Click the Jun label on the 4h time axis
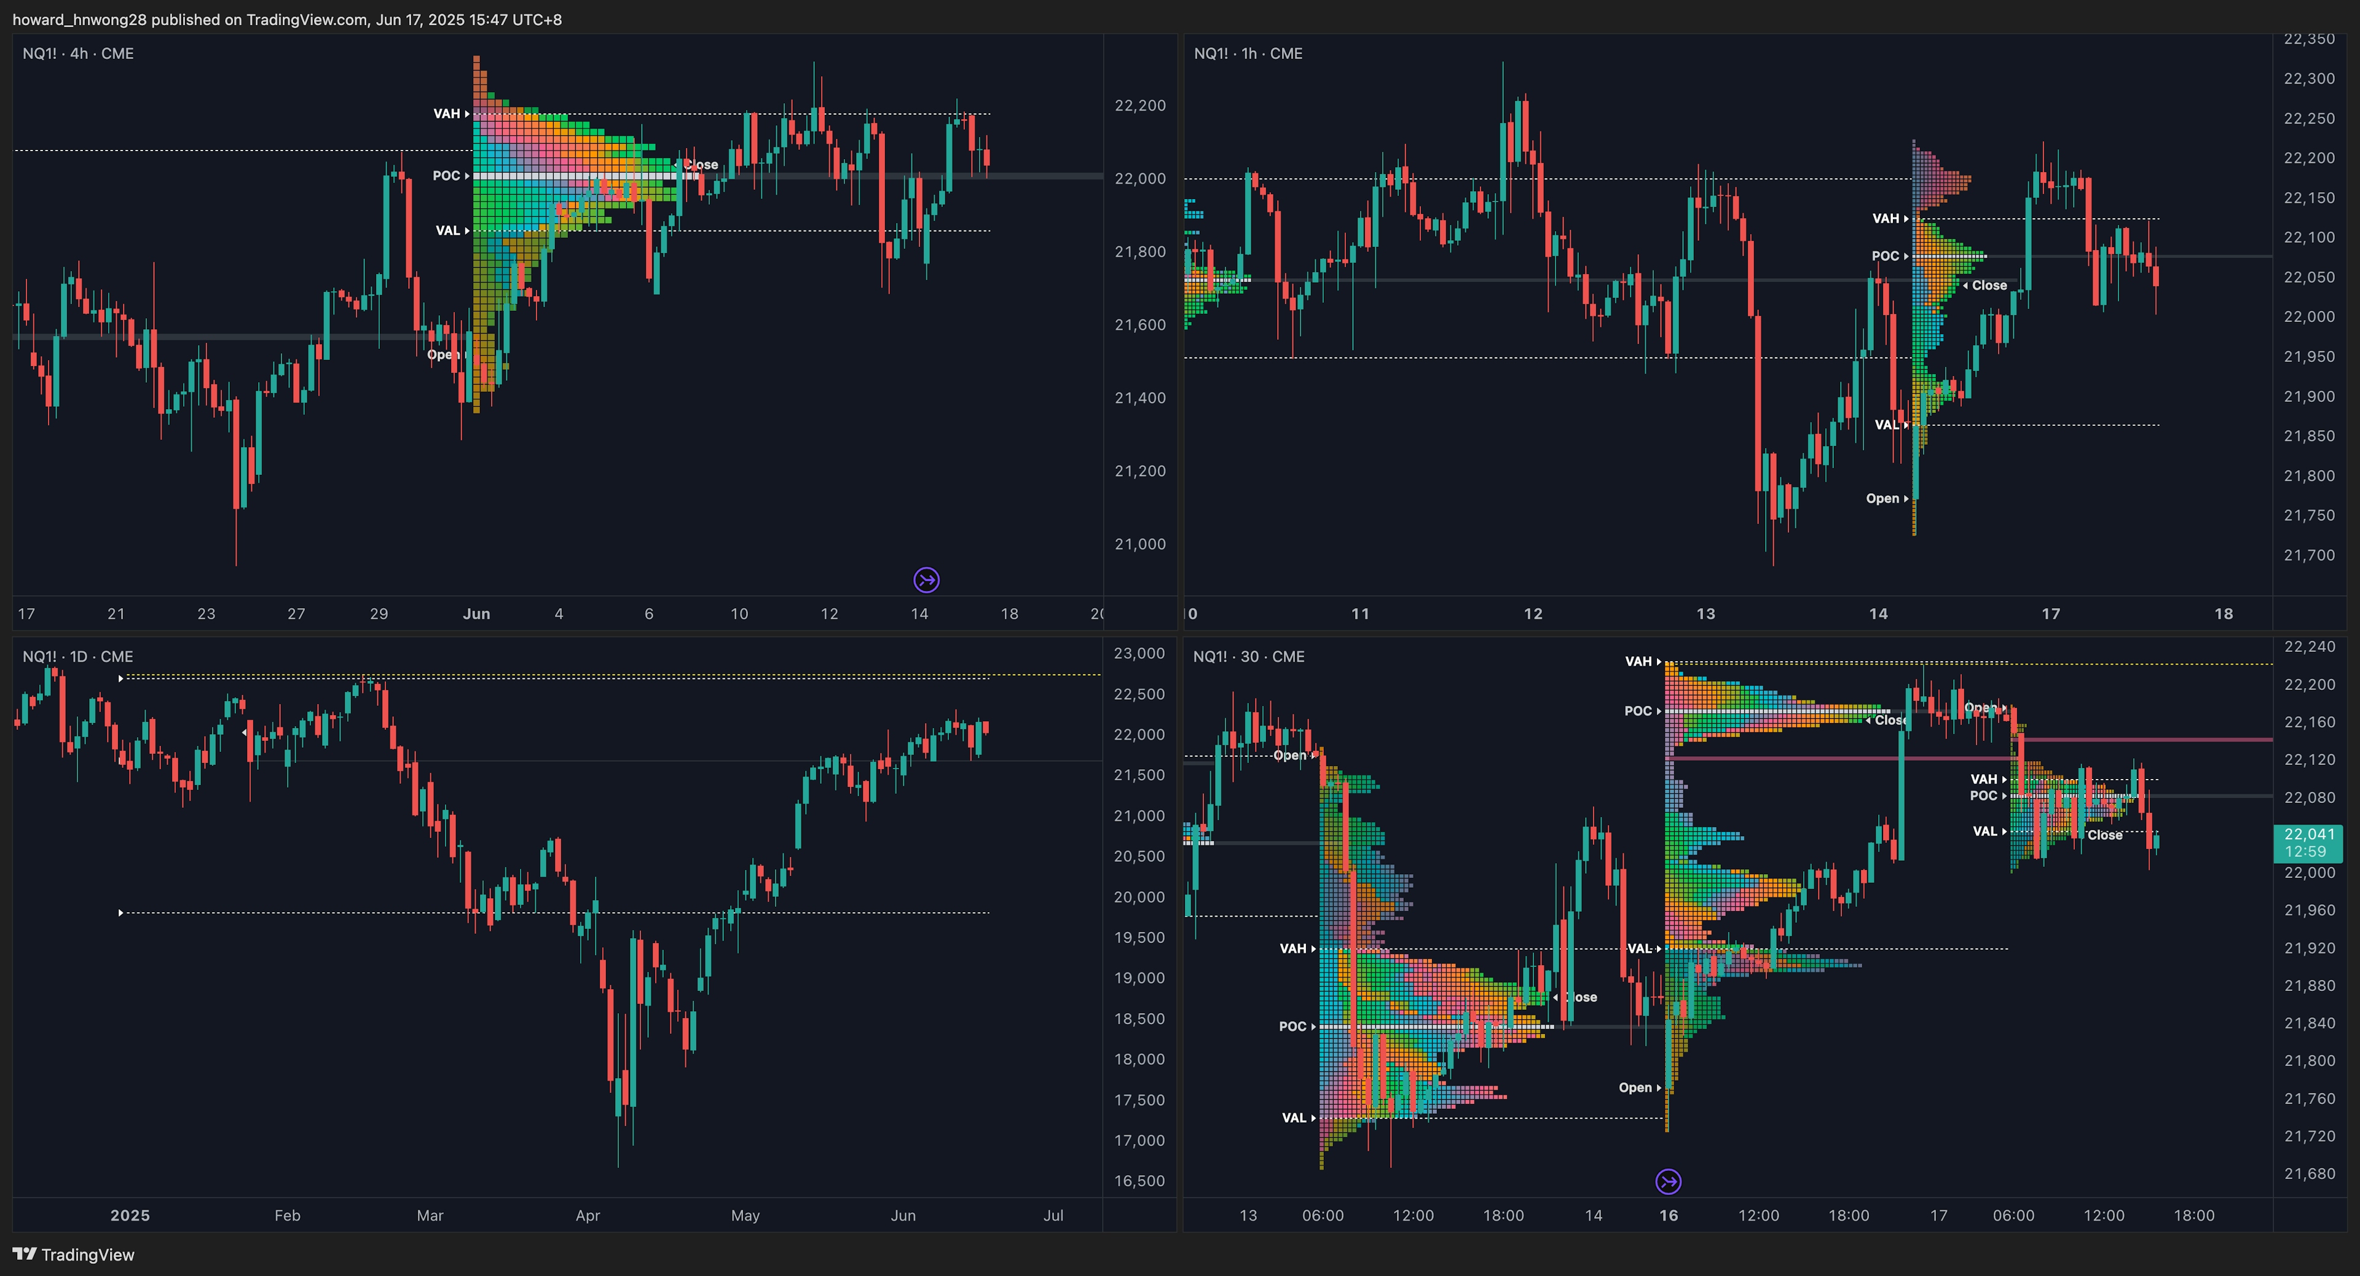2360x1276 pixels. [476, 614]
